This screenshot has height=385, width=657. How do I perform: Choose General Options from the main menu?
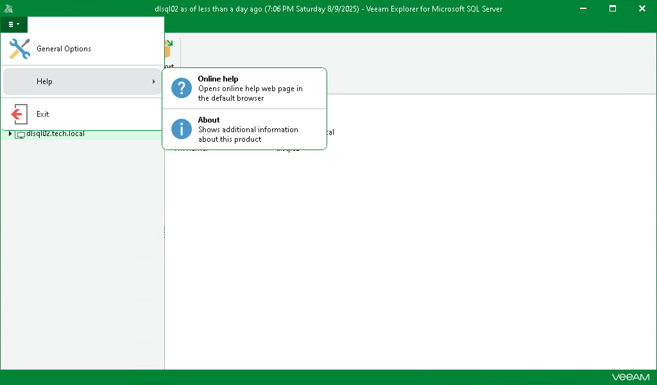pos(64,49)
